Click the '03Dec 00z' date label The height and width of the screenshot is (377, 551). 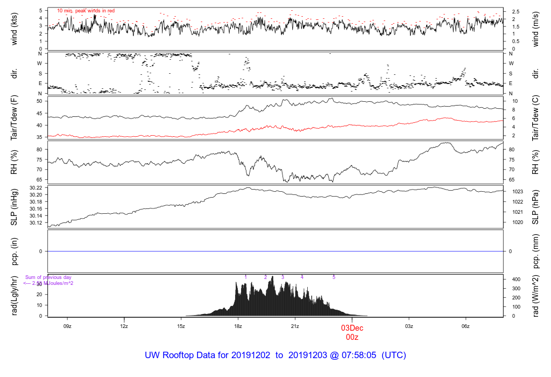(352, 333)
